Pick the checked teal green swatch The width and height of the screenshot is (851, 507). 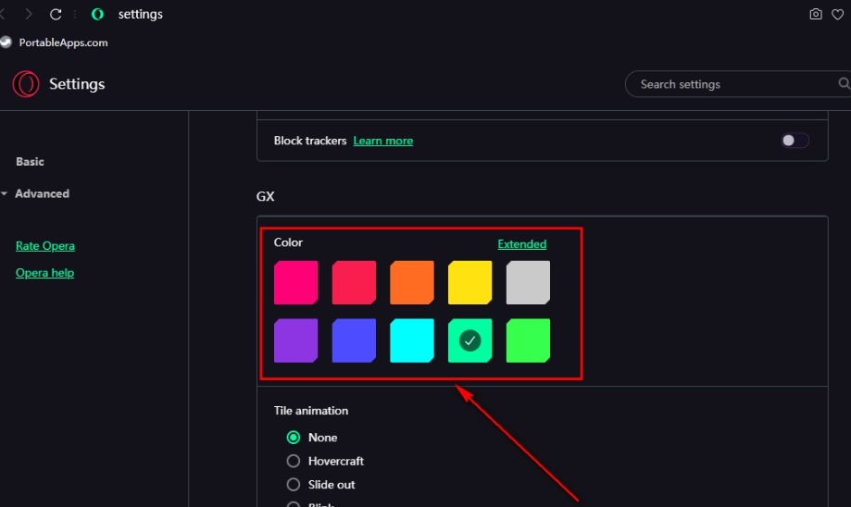pos(470,340)
